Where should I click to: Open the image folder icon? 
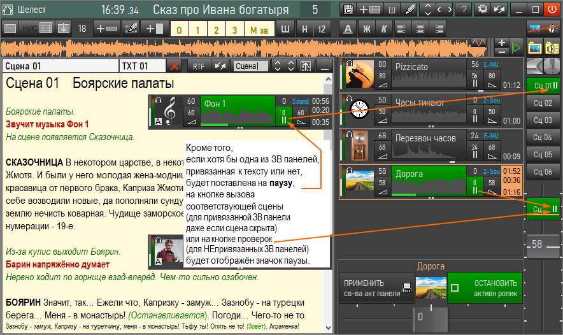(x=534, y=47)
